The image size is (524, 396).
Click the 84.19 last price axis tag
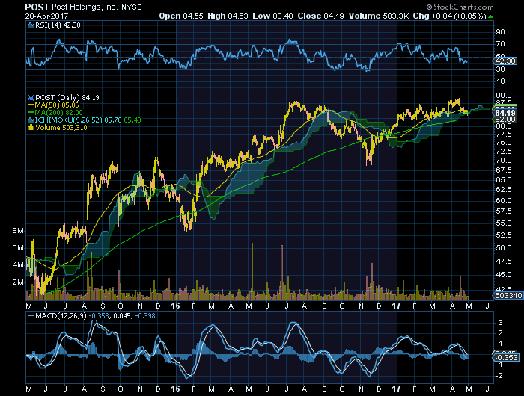click(505, 113)
